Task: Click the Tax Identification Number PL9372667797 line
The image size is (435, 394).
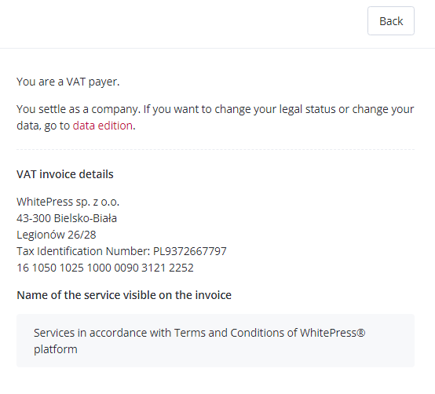Action: (x=122, y=251)
